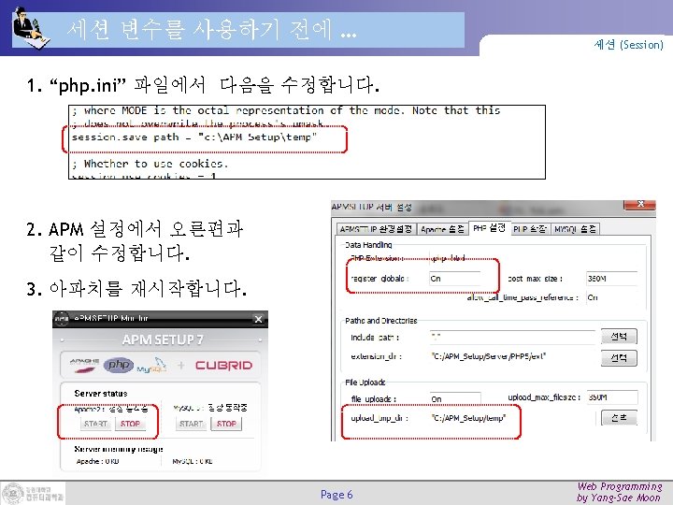Viewport: 673px width, 505px height.
Task: Open the Apache settings tab
Action: [442, 229]
